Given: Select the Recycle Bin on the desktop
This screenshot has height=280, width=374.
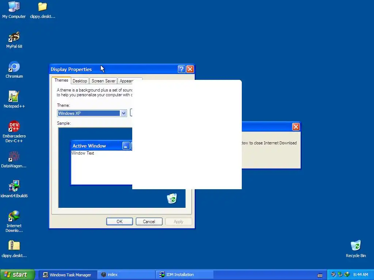Looking at the screenshot, I should (x=356, y=249).
